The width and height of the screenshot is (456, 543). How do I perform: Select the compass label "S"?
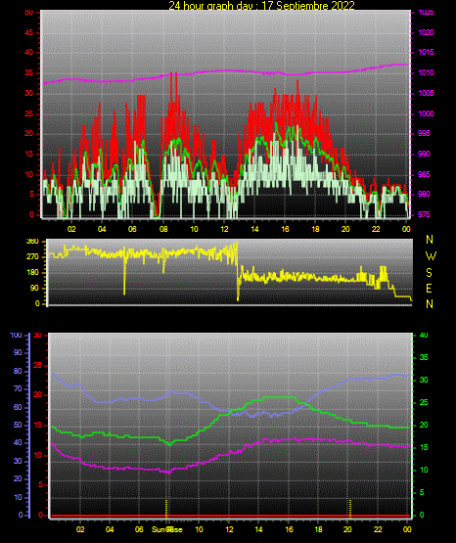click(x=429, y=273)
